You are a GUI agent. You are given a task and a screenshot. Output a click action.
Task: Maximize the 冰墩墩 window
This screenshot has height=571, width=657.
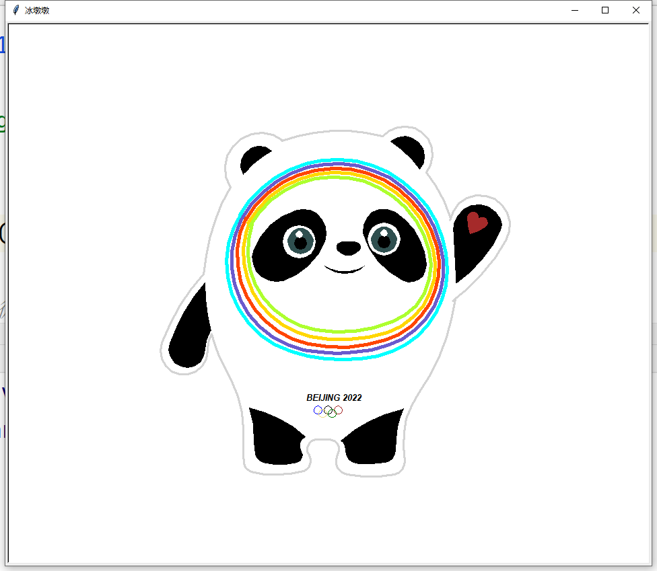[x=605, y=11]
